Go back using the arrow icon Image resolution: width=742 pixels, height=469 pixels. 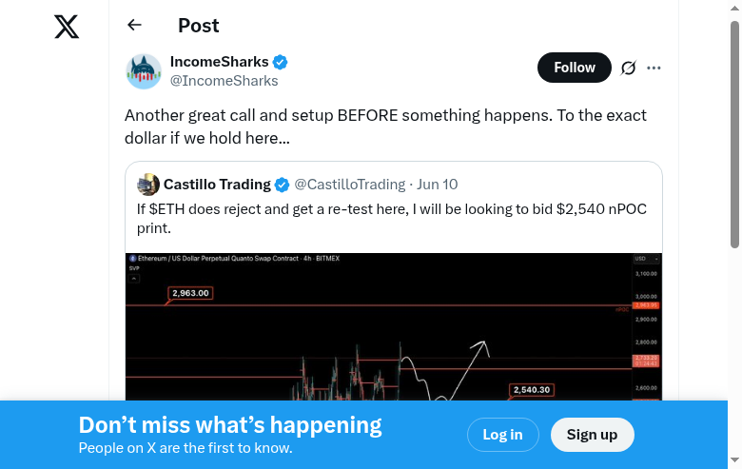point(134,26)
